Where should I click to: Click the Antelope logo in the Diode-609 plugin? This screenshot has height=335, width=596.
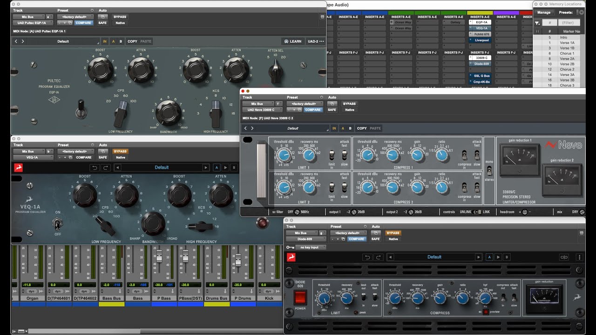click(291, 257)
